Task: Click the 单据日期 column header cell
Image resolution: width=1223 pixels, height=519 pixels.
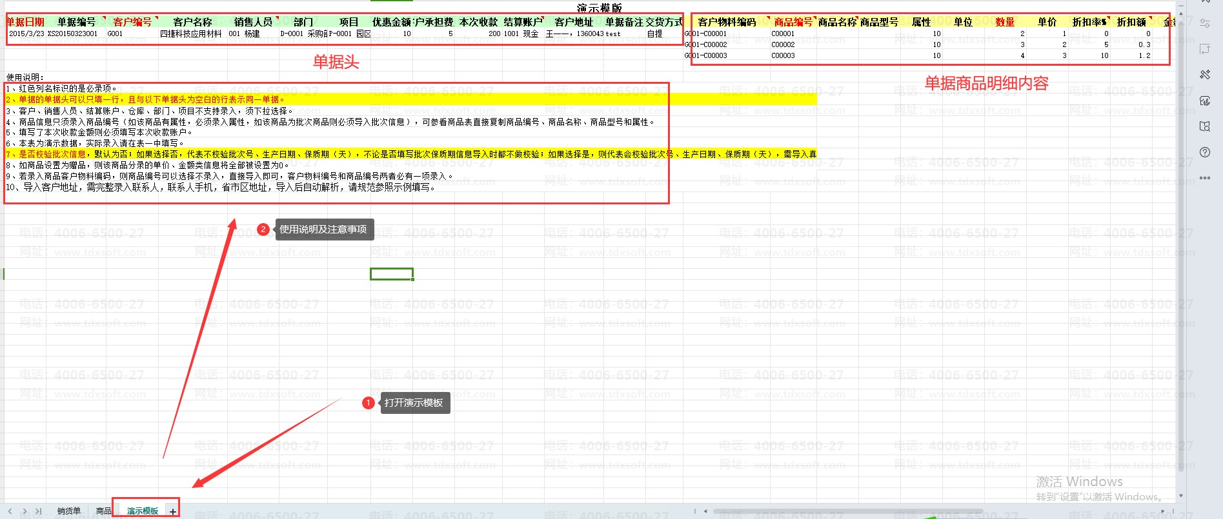Action: [x=25, y=22]
